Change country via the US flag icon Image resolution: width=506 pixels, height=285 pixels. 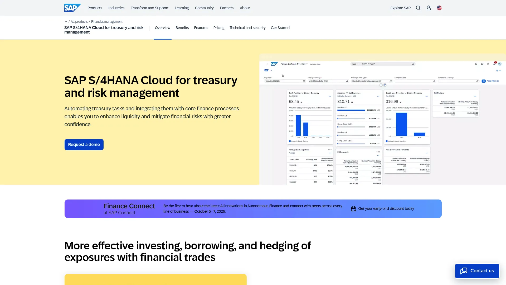[439, 8]
